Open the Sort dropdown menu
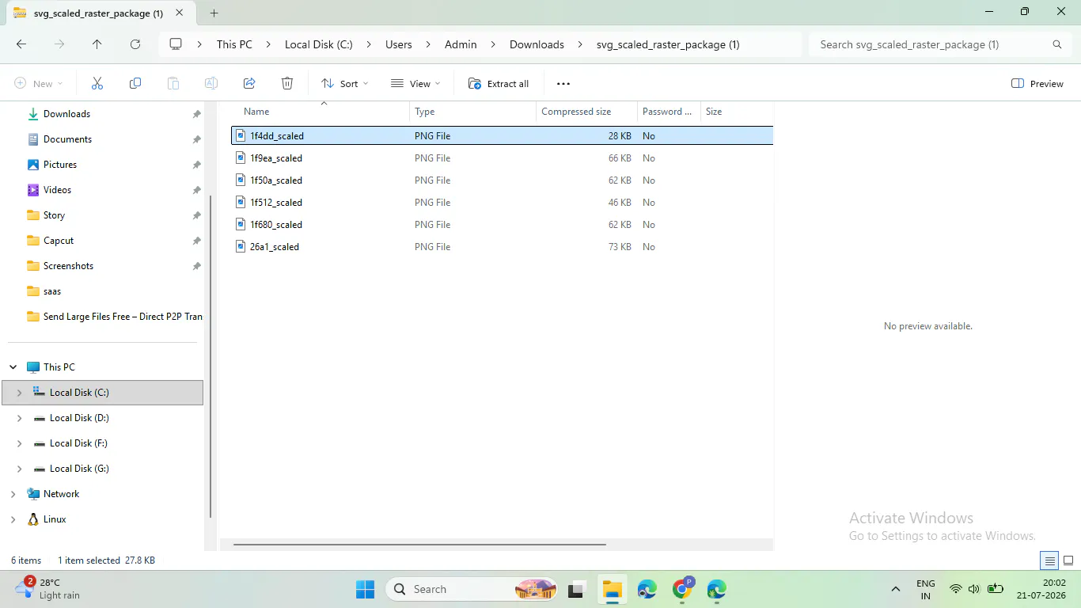1081x608 pixels. click(x=345, y=83)
